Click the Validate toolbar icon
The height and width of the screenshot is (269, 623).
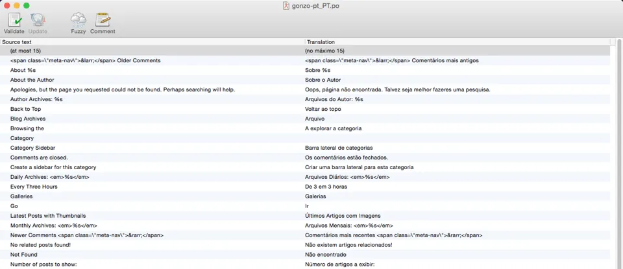point(14,20)
